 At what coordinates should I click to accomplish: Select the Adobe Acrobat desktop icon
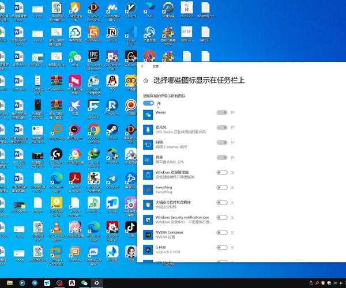(x=75, y=179)
